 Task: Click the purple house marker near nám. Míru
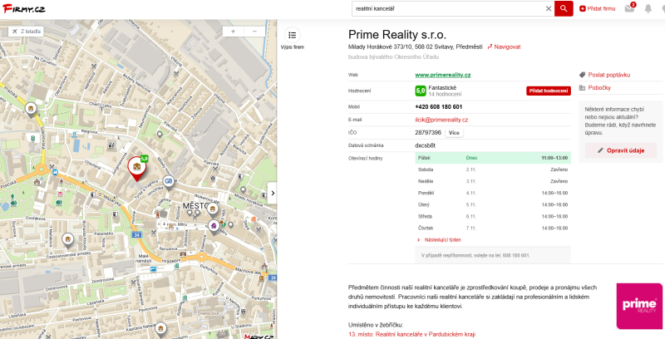(x=214, y=225)
